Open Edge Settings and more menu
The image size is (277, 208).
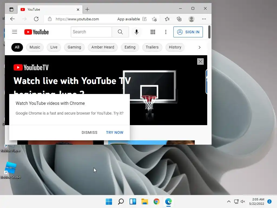(x=204, y=19)
